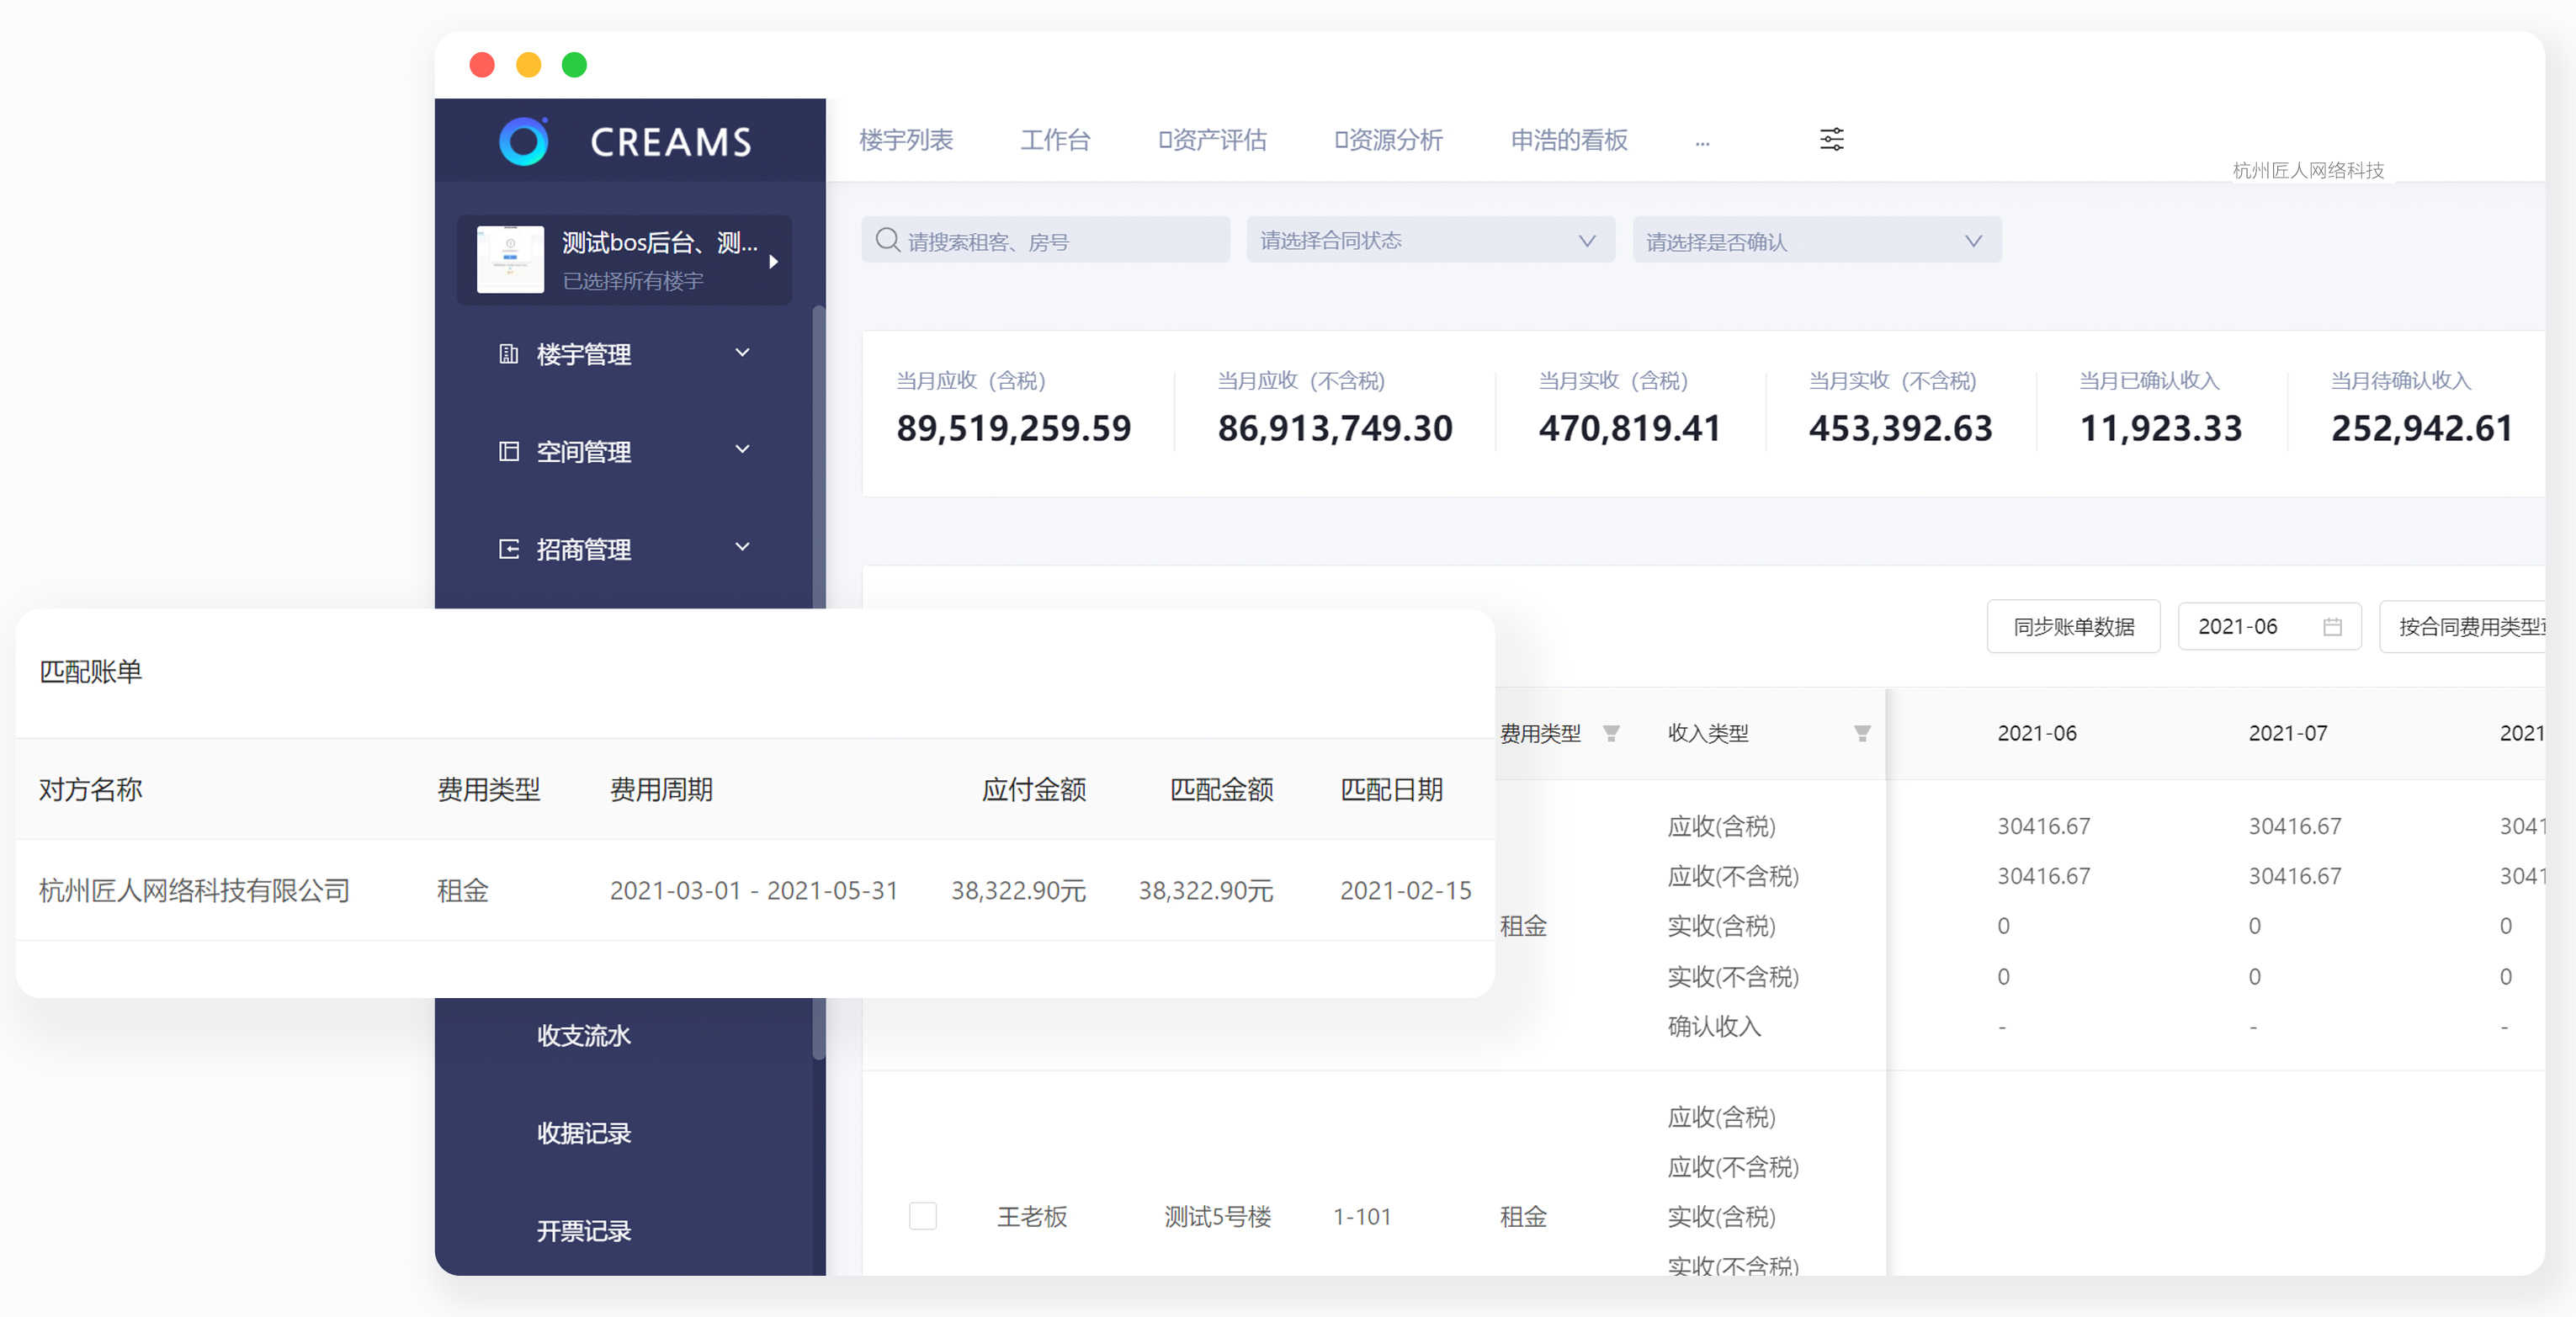Click the 2021-06 date input field

tap(2269, 626)
